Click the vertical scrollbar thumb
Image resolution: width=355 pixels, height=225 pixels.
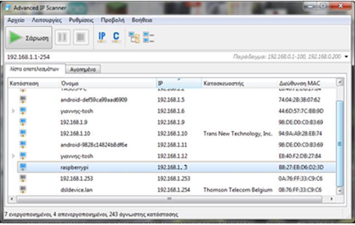339,143
